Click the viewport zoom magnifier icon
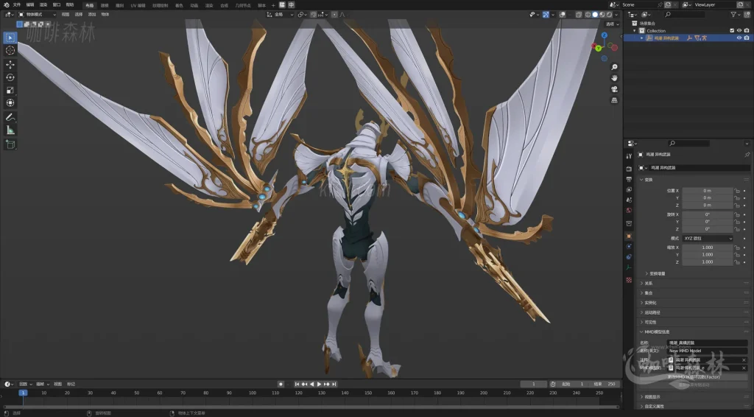 point(614,67)
